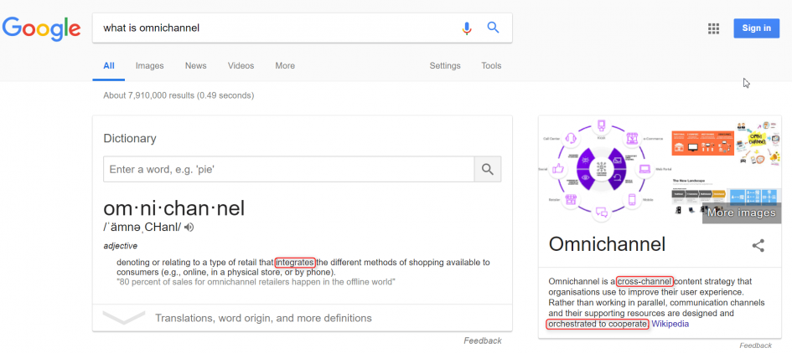The height and width of the screenshot is (353, 792).
Task: Click Feedback under the knowledge panel
Action: click(756, 346)
